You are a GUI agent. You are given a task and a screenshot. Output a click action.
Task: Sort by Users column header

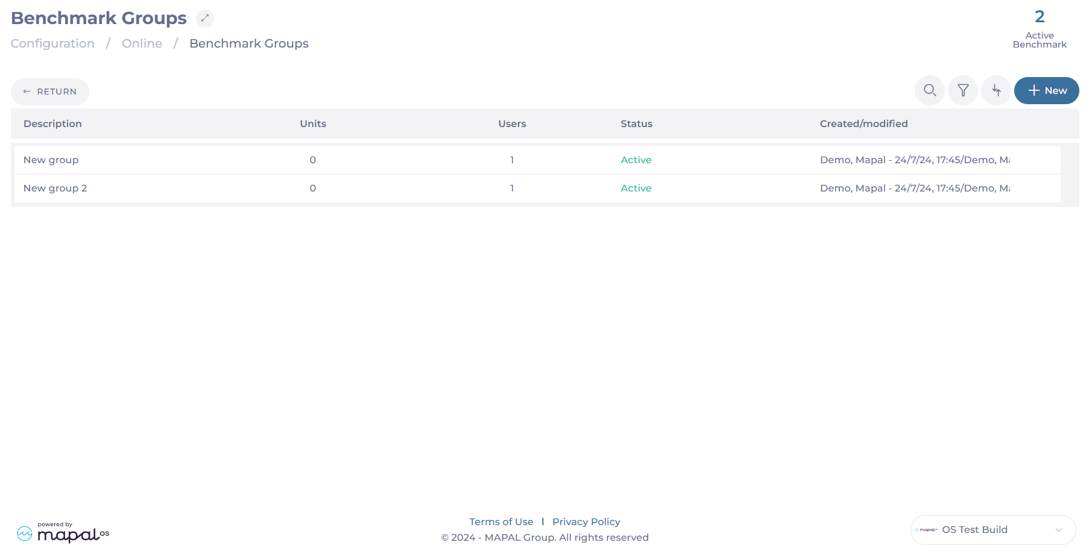pyautogui.click(x=512, y=123)
